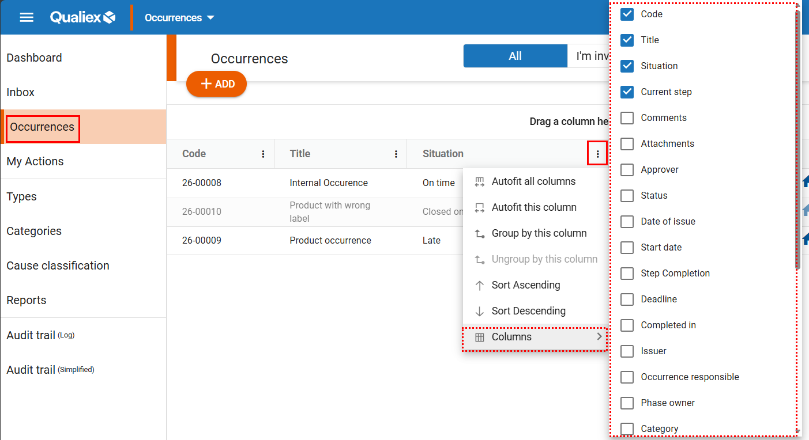Check the Deadline column checkbox
This screenshot has width=809, height=440.
(627, 299)
